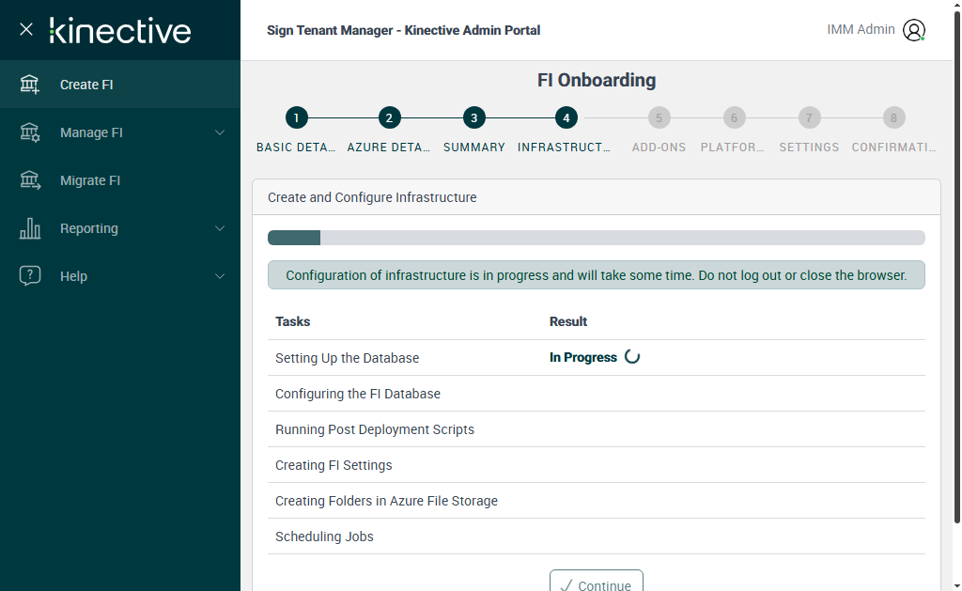The height and width of the screenshot is (591, 962).
Task: Go to step 1 circle
Action: [296, 117]
